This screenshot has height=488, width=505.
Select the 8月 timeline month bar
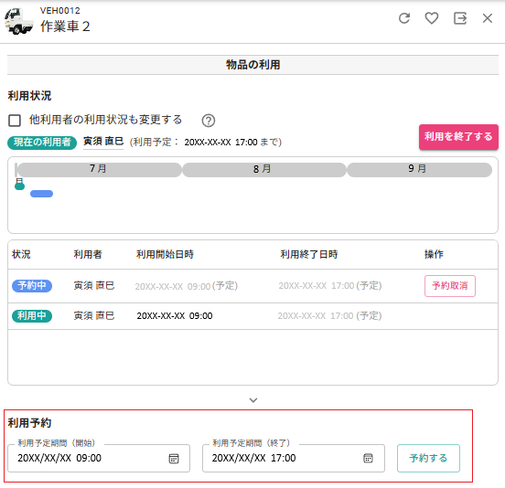(263, 169)
